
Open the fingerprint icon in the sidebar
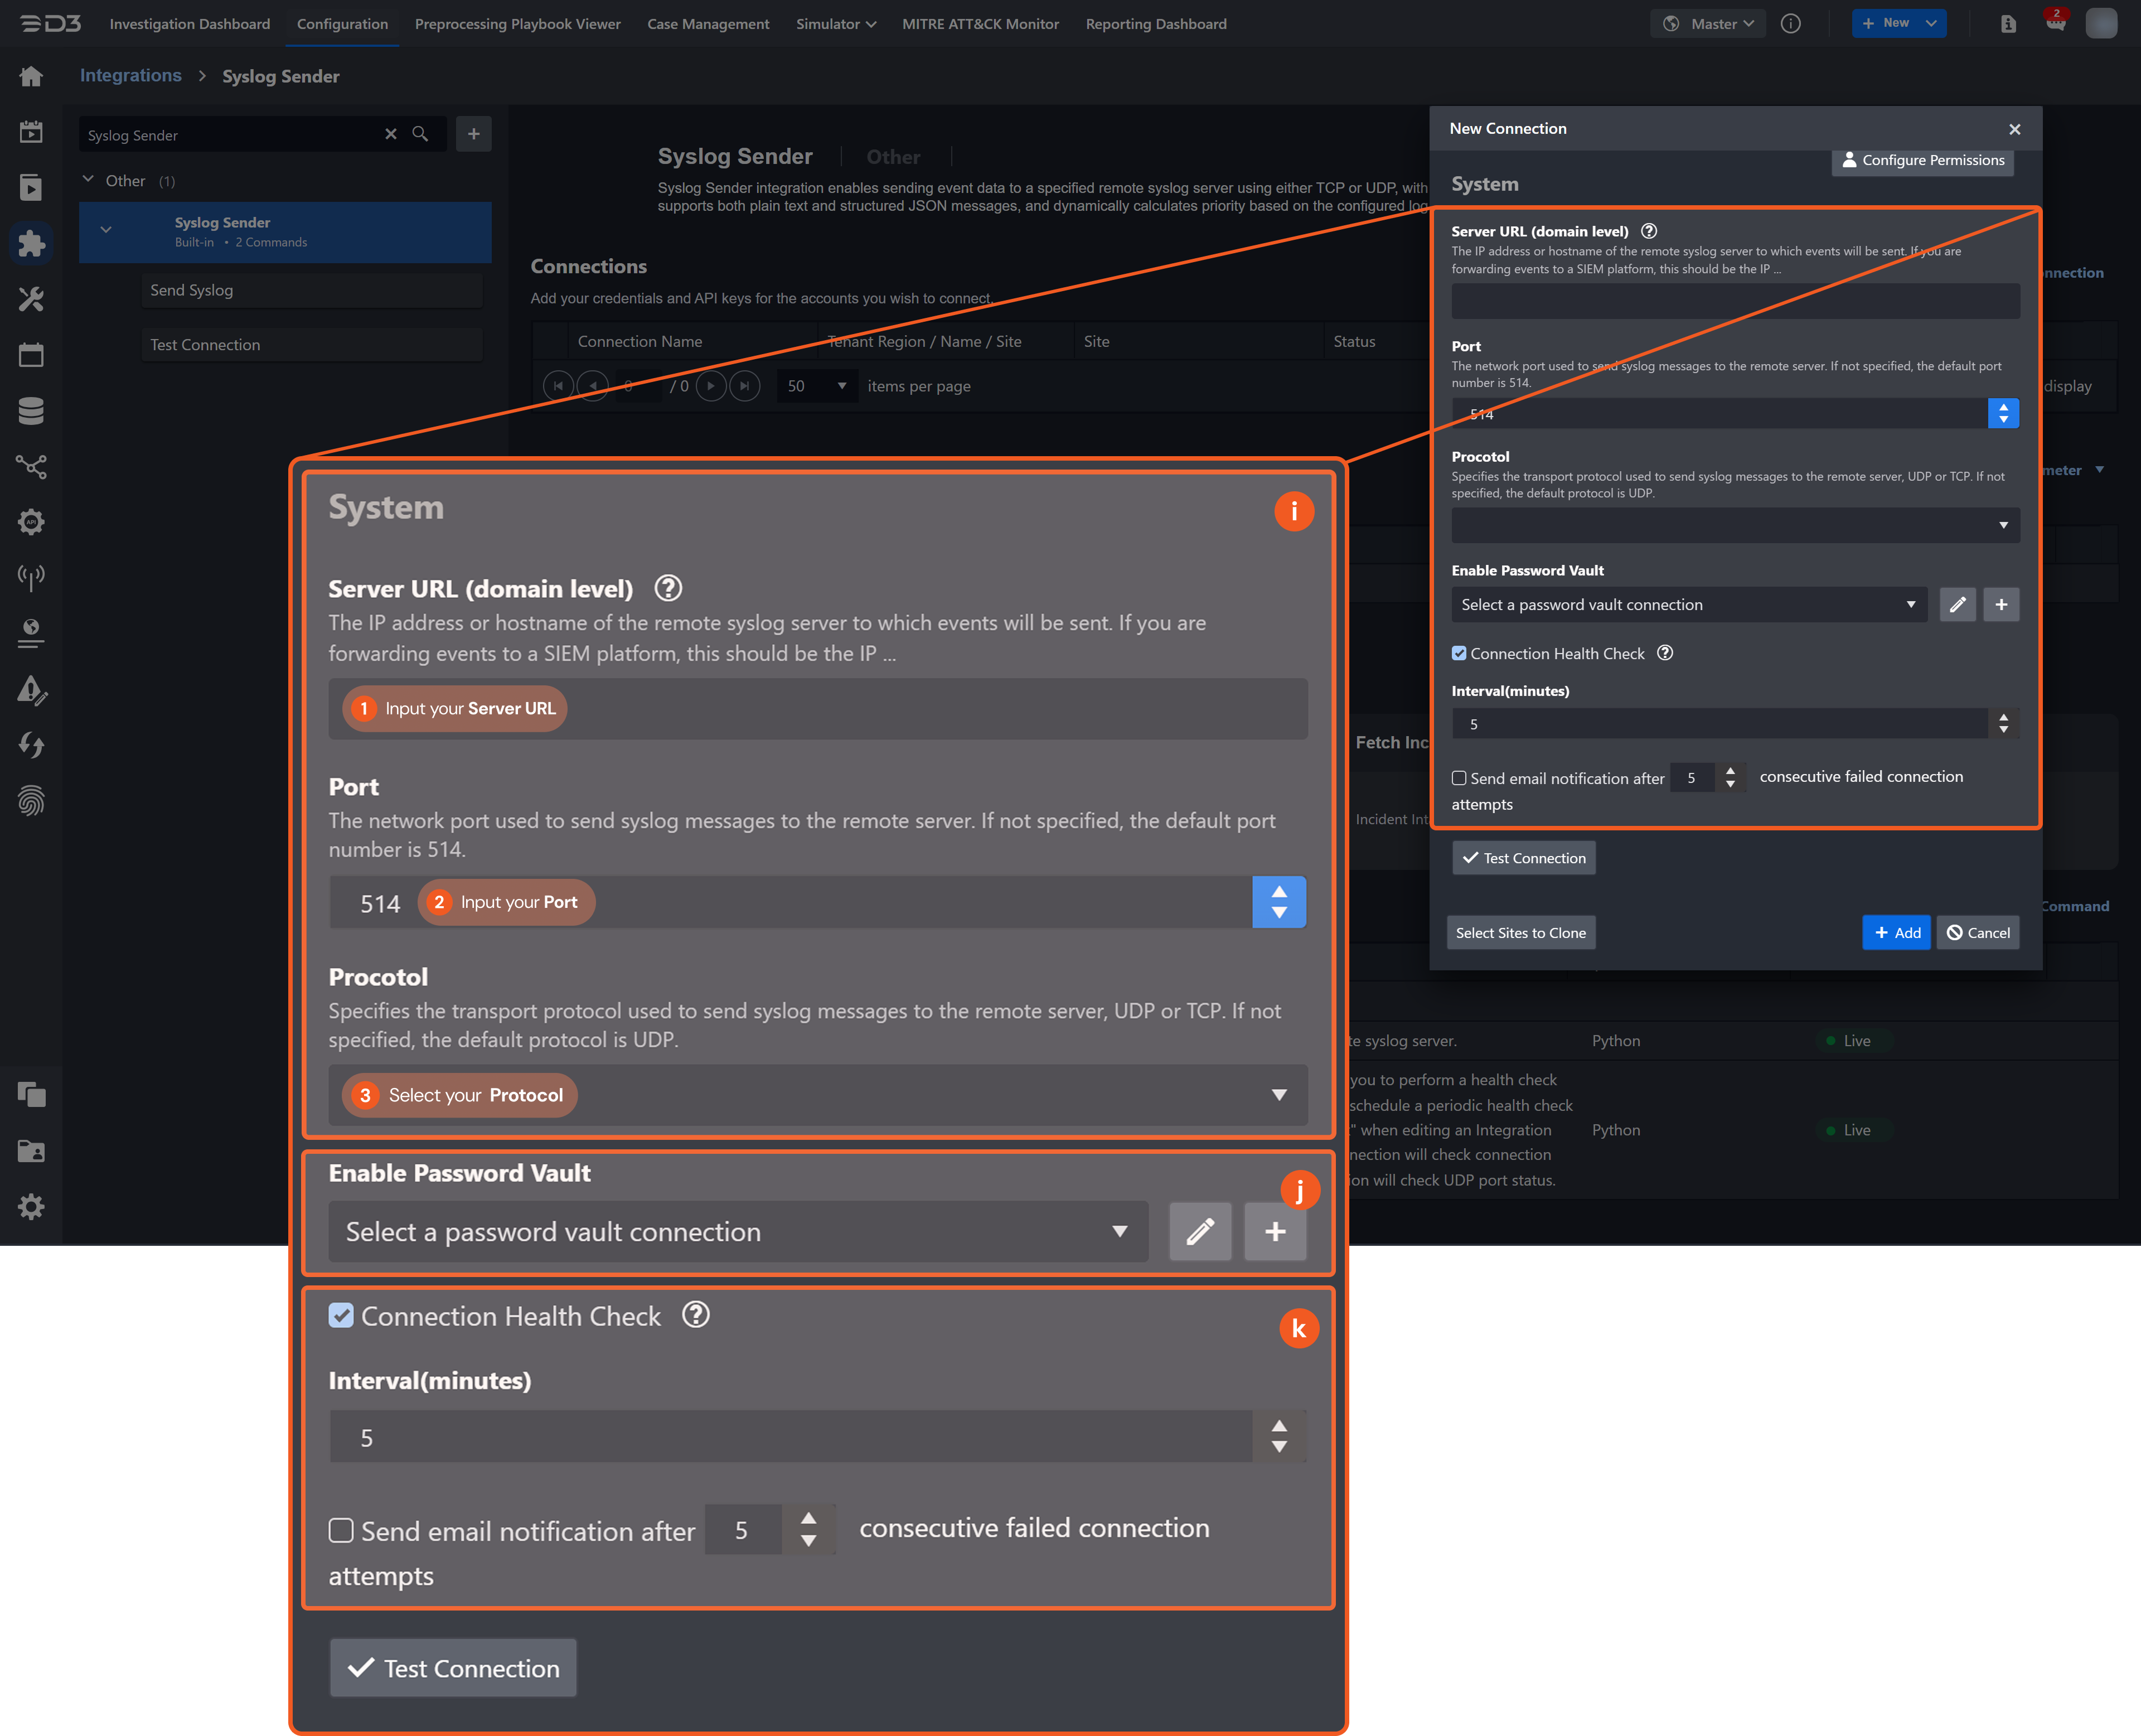click(x=31, y=800)
